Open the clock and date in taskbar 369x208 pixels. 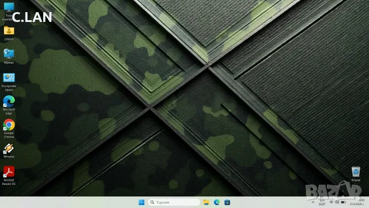coord(357,202)
